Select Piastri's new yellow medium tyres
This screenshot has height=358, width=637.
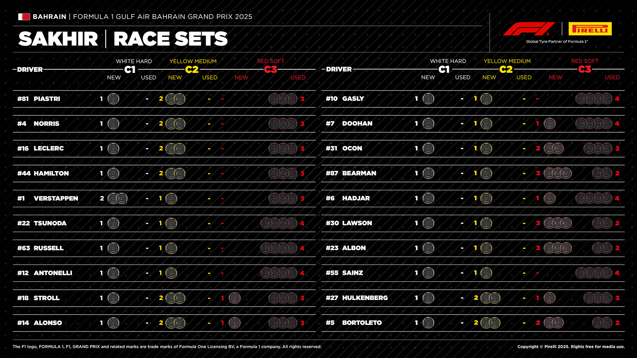click(x=175, y=99)
